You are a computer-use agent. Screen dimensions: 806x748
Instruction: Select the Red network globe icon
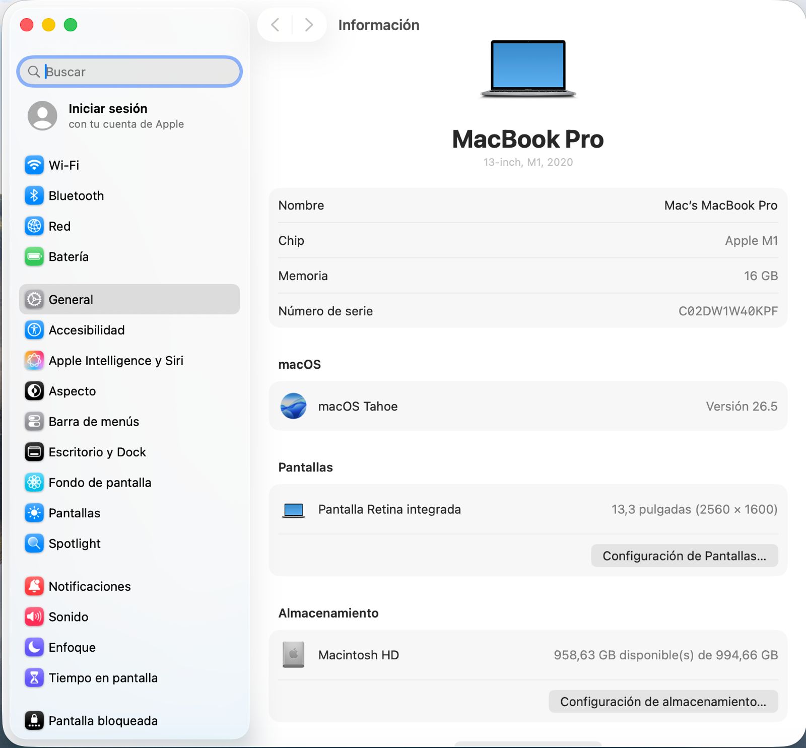pyautogui.click(x=34, y=226)
